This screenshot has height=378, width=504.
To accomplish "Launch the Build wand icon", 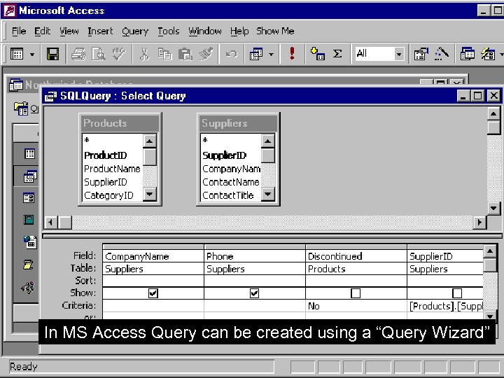I will [x=442, y=54].
